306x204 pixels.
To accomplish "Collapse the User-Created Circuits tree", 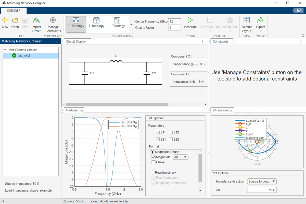I will pyautogui.click(x=5, y=50).
